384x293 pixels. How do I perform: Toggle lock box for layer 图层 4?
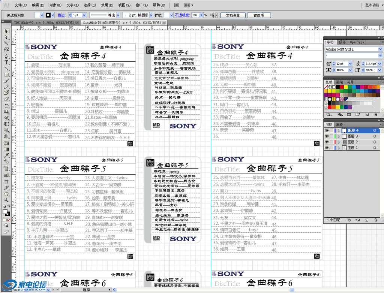tap(331, 130)
